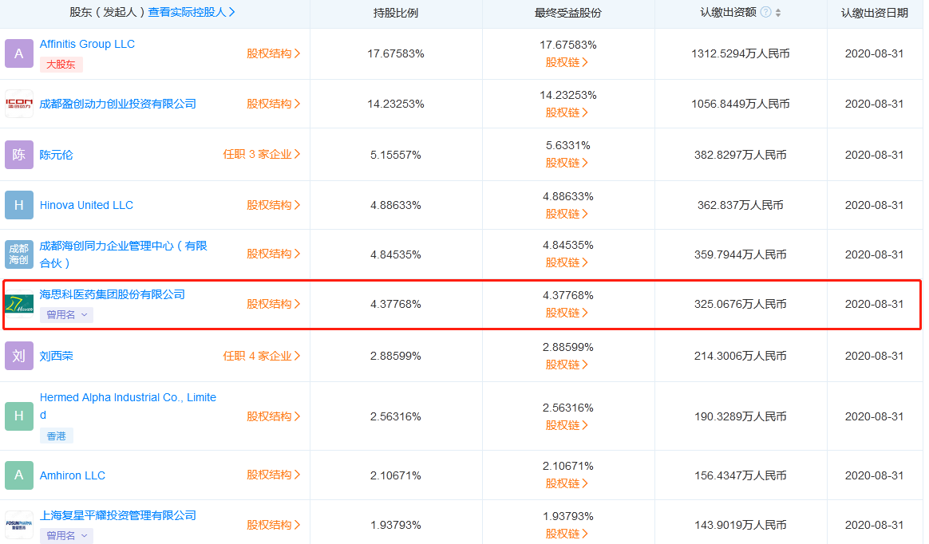The width and height of the screenshot is (929, 544).
Task: Select the 5.15557% holding ratio cell
Action: [x=396, y=155]
